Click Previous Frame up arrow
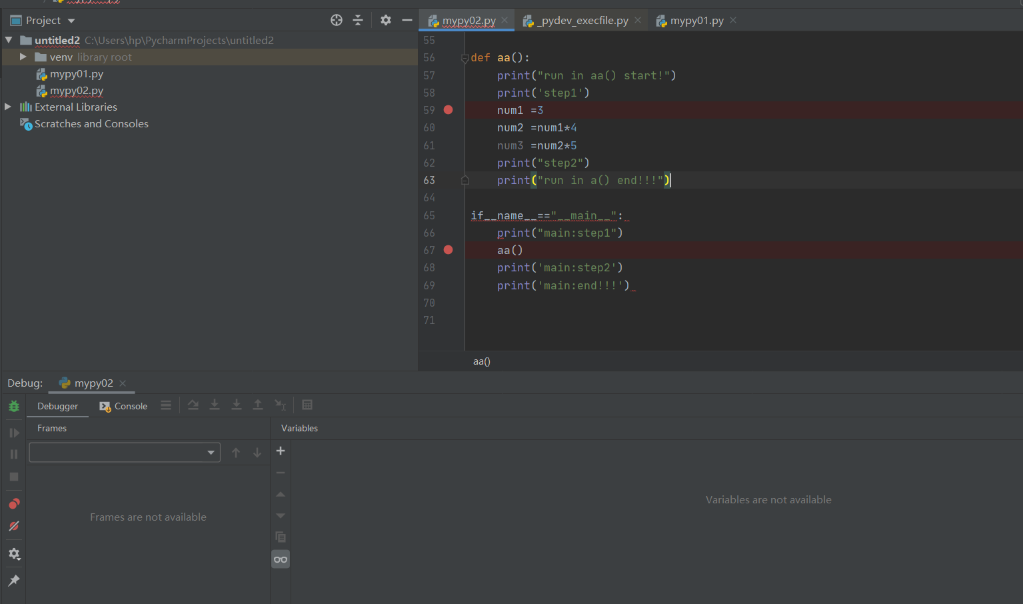The image size is (1023, 604). click(x=236, y=453)
